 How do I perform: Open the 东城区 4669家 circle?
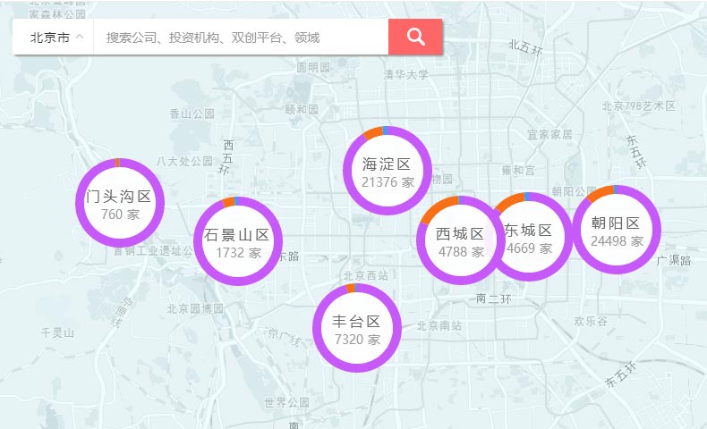(530, 238)
